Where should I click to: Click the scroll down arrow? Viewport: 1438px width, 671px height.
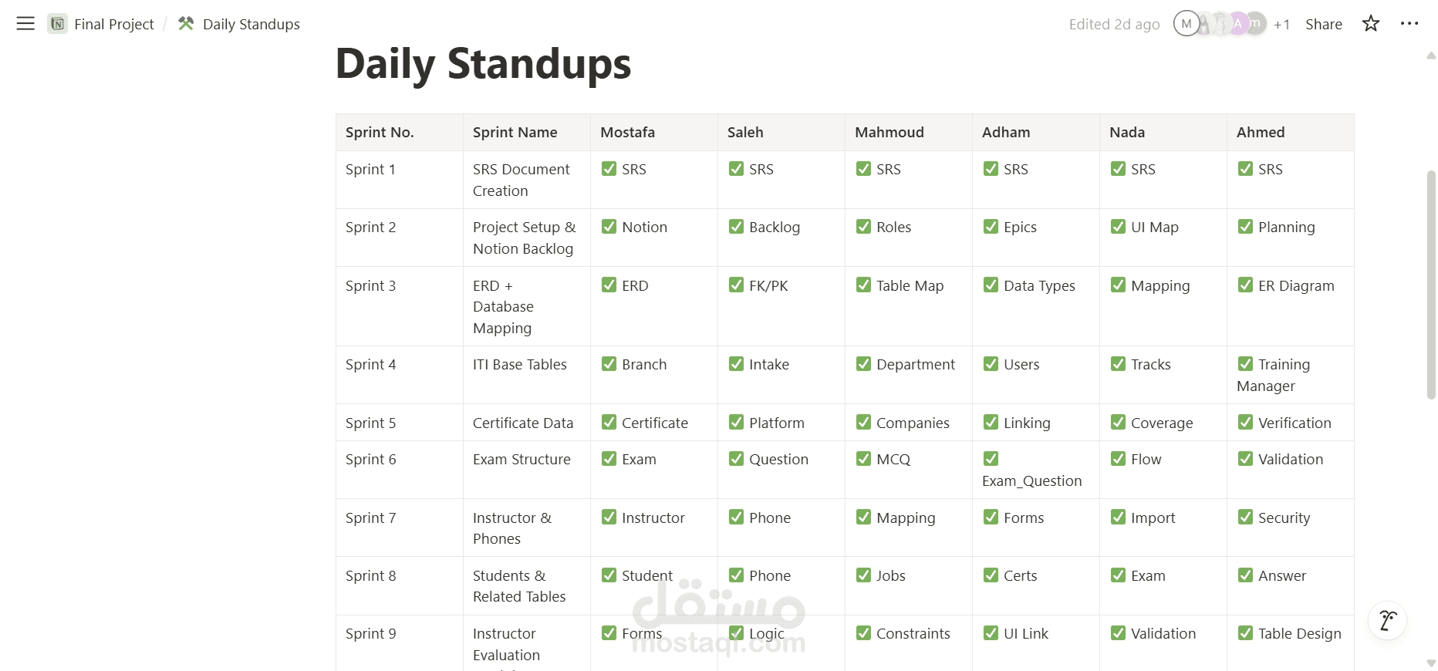[1431, 663]
